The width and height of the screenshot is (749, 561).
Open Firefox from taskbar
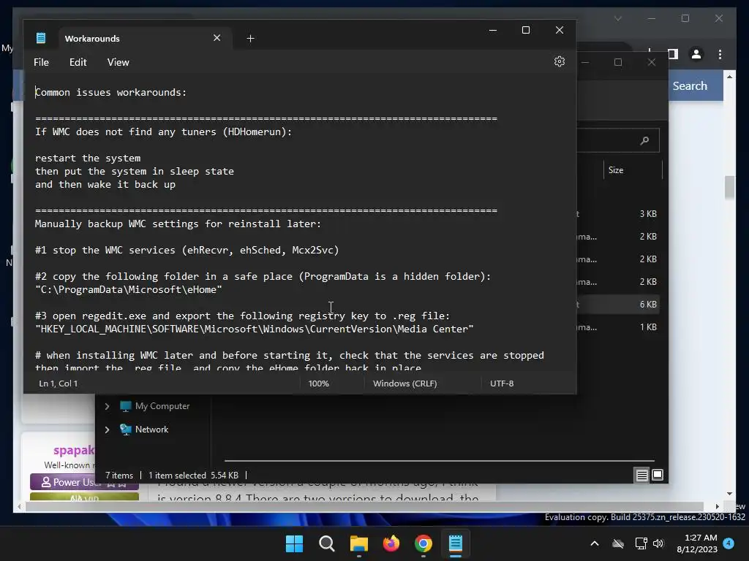(391, 543)
